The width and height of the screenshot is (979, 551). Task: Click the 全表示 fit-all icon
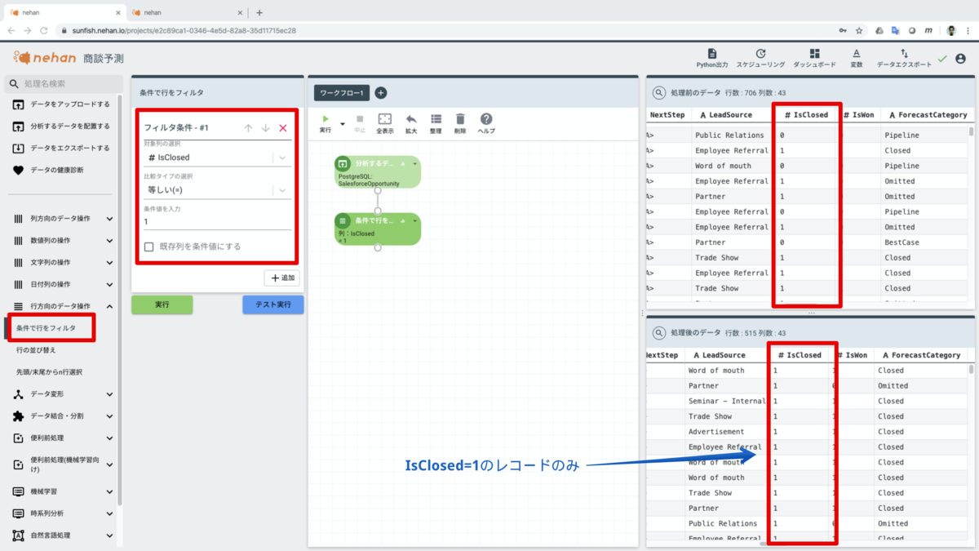[385, 119]
